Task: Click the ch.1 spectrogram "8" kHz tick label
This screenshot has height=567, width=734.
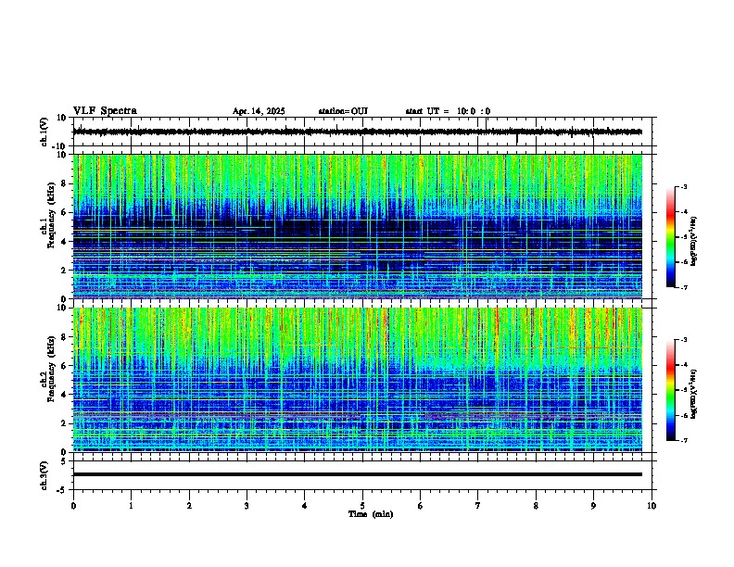Action: point(64,183)
